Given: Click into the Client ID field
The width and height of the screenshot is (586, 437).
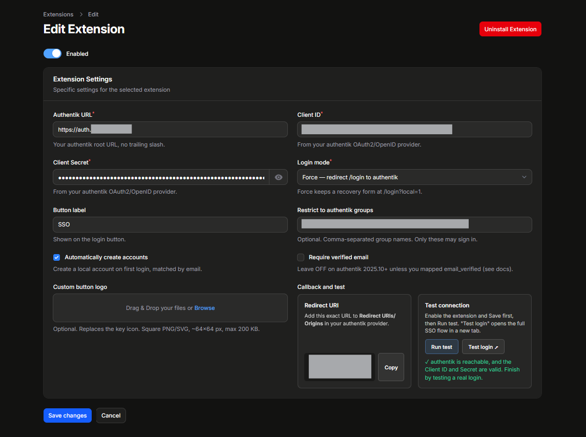Looking at the screenshot, I should (x=414, y=129).
